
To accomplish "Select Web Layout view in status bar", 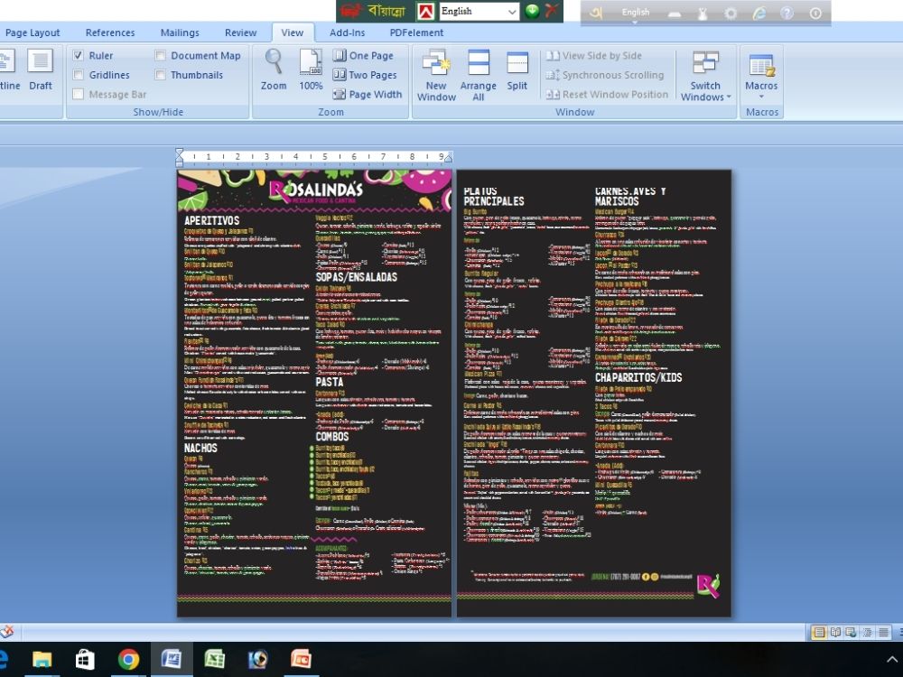I will (851, 633).
